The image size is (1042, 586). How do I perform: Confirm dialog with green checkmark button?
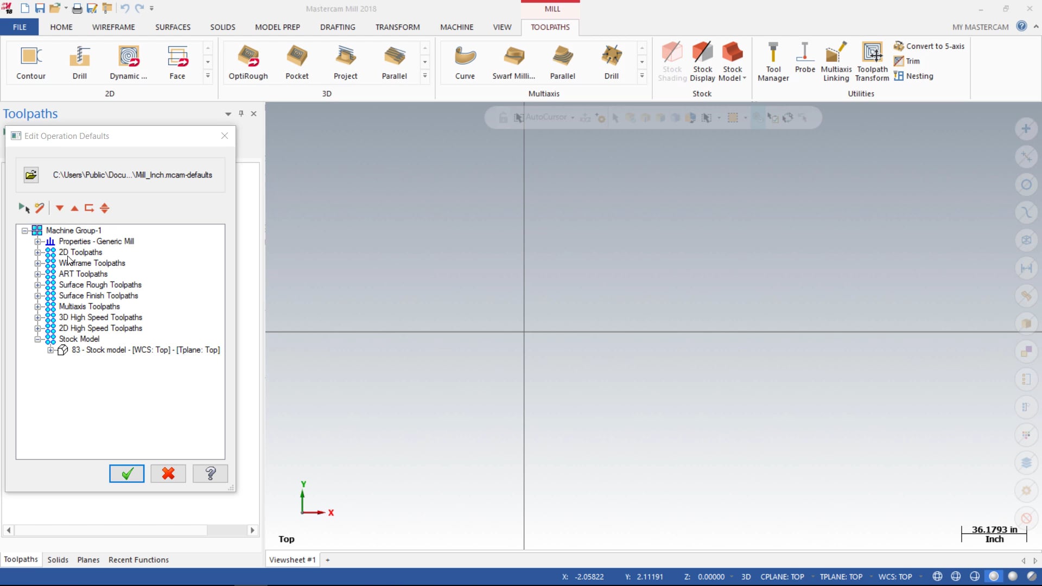tap(126, 474)
